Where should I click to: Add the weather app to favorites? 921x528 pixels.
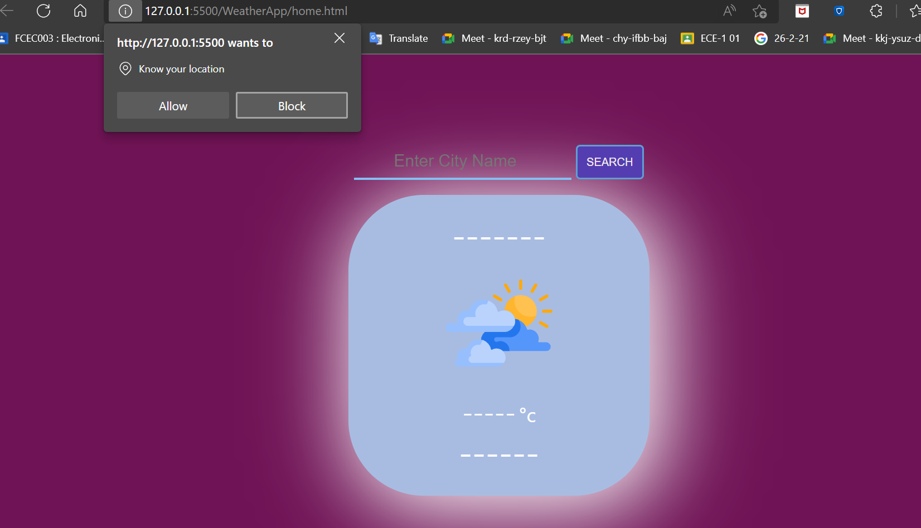coord(759,11)
